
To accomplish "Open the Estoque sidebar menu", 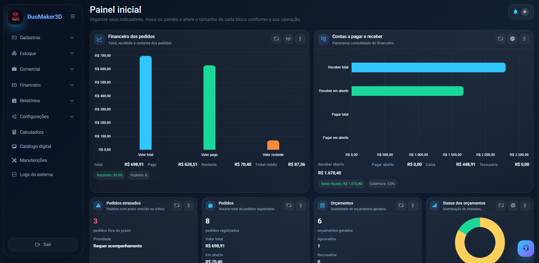I will tap(43, 53).
